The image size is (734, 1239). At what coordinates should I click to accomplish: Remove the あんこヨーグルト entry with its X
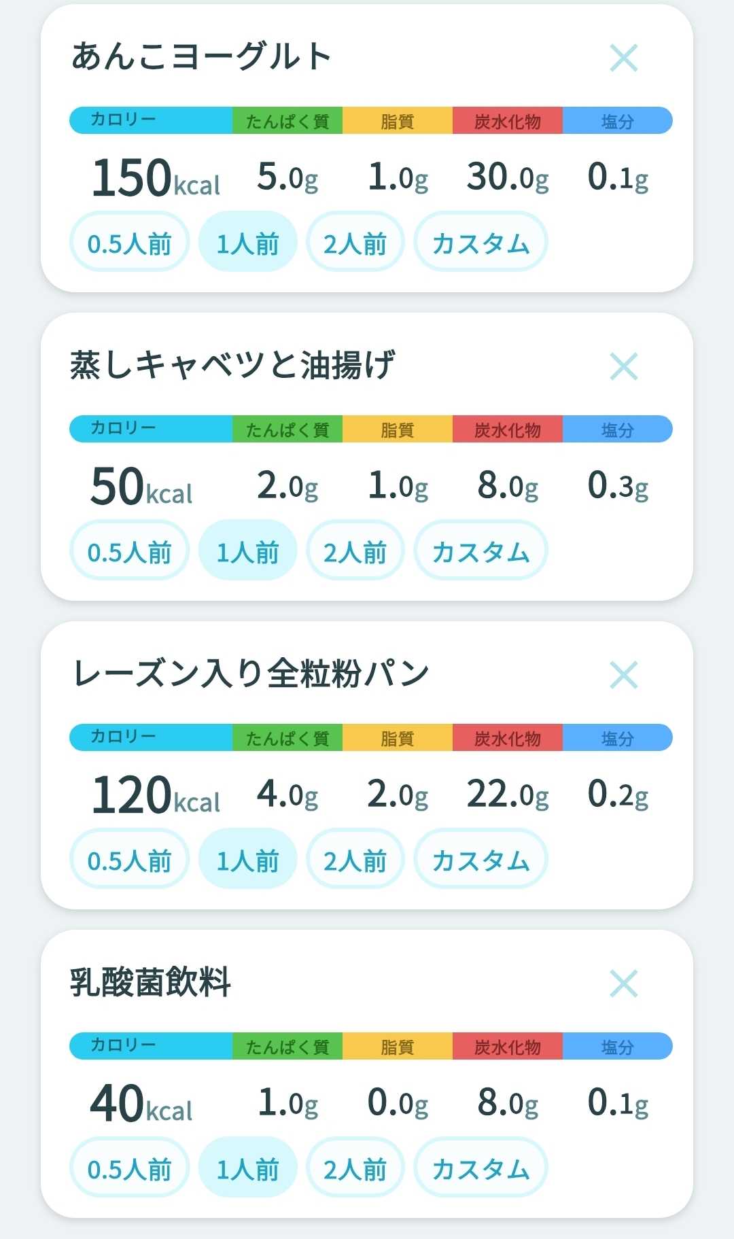[623, 58]
